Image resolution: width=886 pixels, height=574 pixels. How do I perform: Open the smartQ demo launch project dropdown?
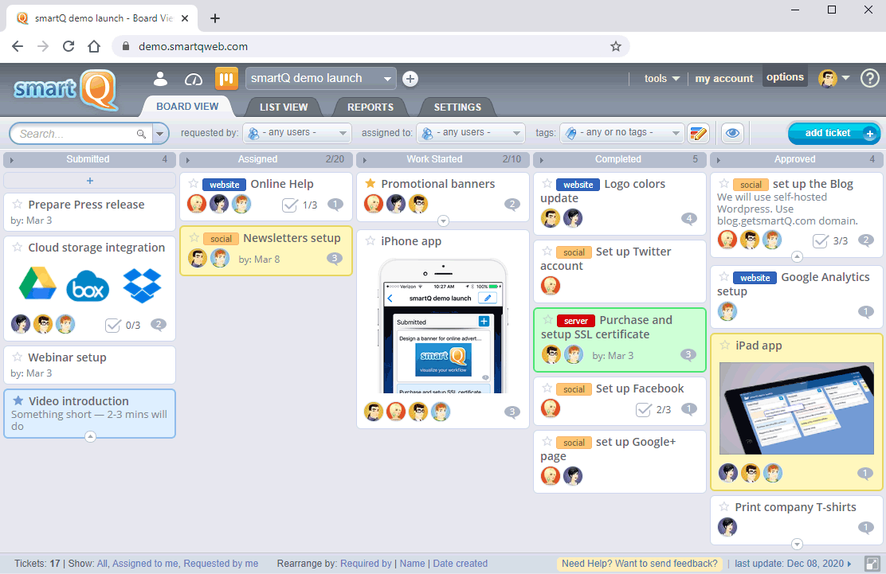321,78
